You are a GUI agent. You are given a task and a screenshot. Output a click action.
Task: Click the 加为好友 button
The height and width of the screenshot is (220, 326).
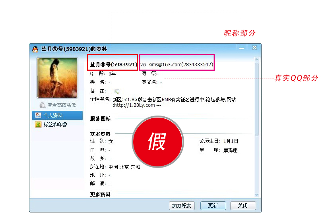(x=182, y=206)
